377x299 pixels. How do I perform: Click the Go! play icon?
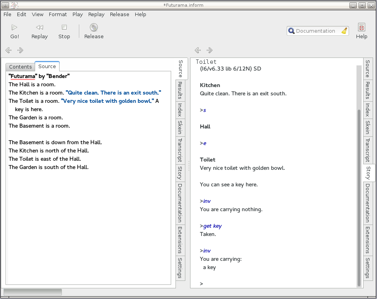[x=15, y=28]
